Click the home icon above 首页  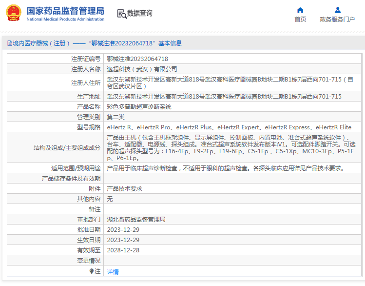pos(300,10)
